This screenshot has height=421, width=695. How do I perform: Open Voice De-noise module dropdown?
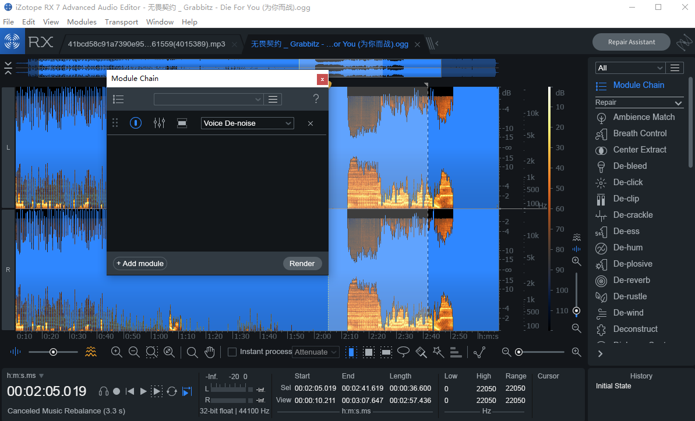coord(248,123)
